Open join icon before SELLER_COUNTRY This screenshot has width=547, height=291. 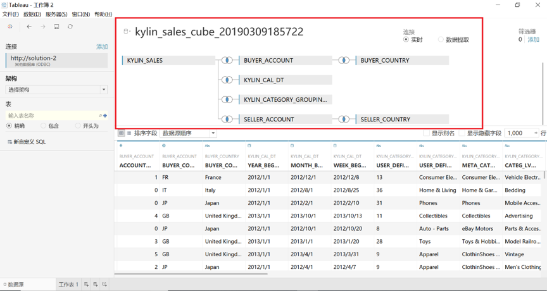pyautogui.click(x=344, y=119)
